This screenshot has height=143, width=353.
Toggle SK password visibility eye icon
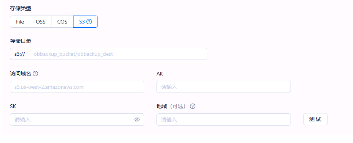click(137, 119)
